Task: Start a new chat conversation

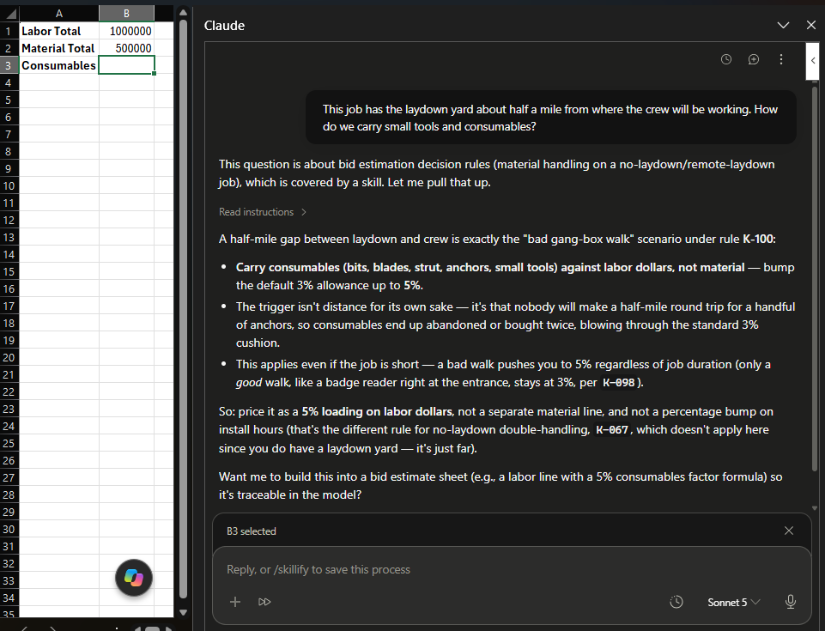Action: point(754,59)
